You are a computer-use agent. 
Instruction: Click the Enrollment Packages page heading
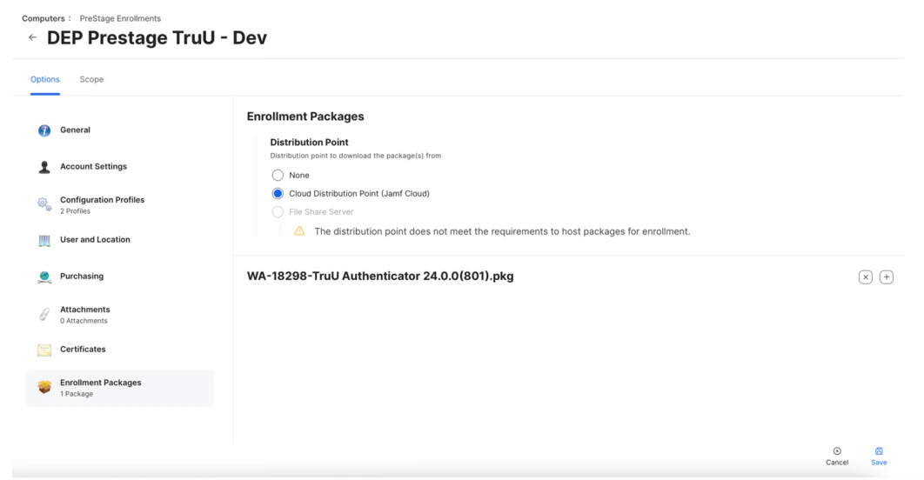[x=305, y=117]
